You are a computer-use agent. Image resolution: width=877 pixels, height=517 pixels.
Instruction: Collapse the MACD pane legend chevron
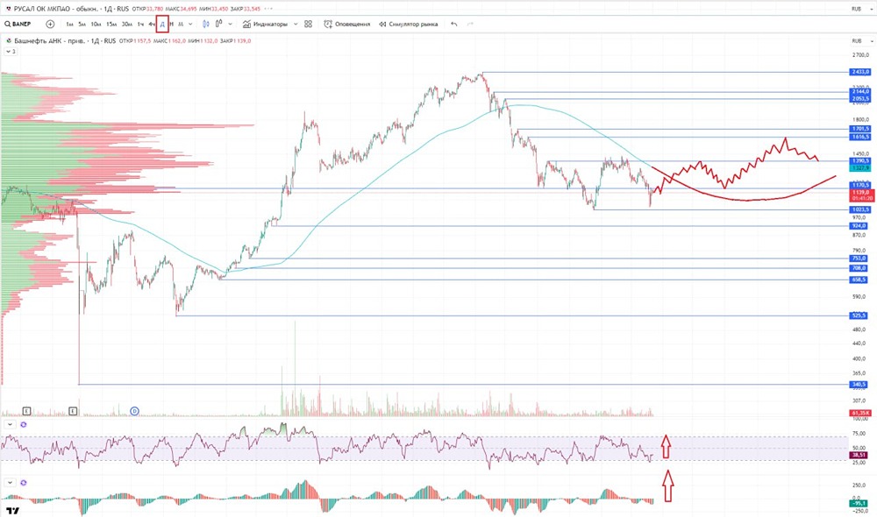tap(10, 482)
